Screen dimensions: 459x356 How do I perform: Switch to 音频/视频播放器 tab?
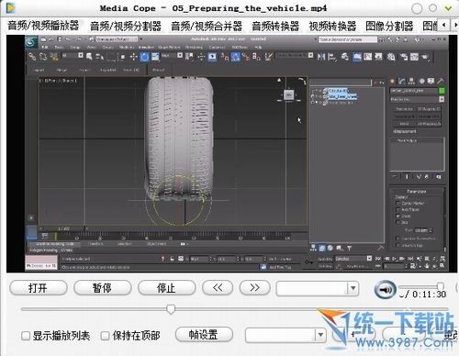click(43, 26)
